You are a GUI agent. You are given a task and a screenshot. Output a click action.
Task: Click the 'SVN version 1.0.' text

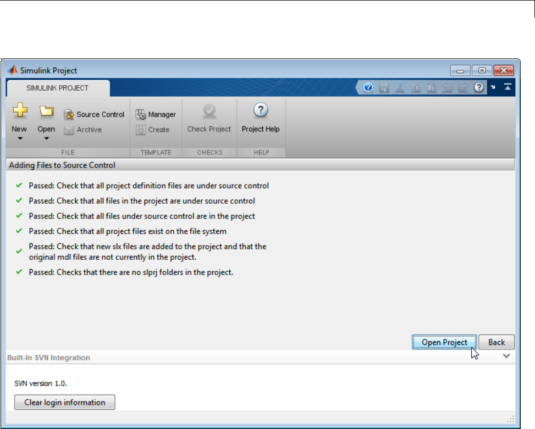(x=41, y=383)
